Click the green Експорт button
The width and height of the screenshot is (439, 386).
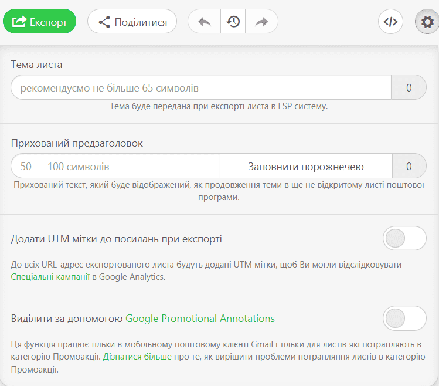(x=39, y=22)
